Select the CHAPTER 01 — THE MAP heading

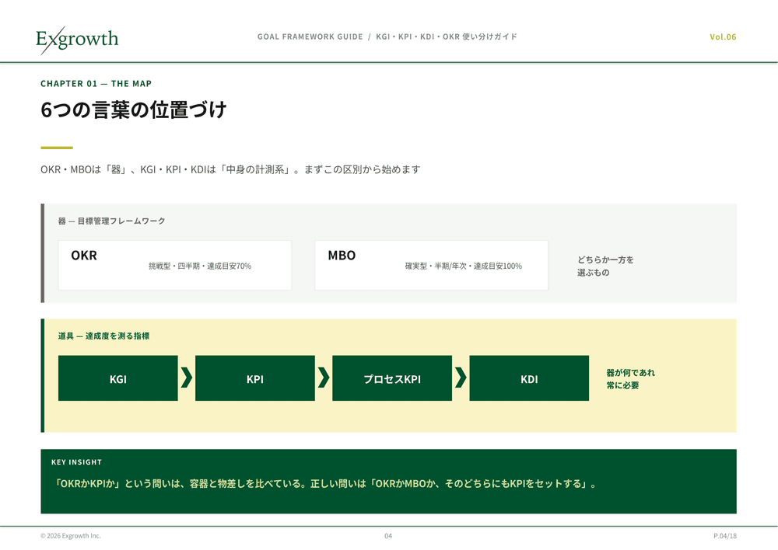(x=96, y=84)
